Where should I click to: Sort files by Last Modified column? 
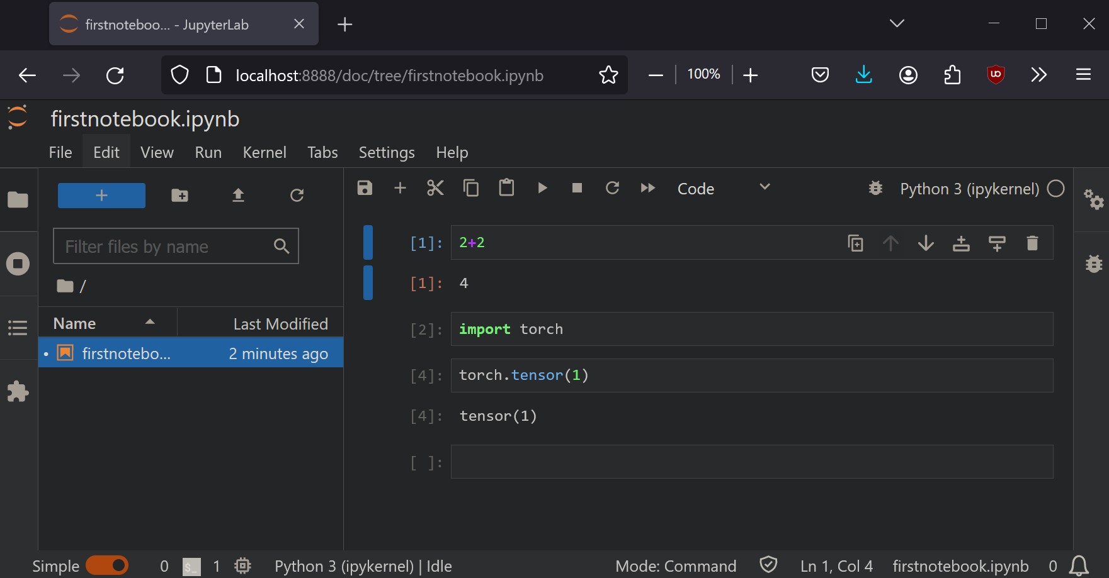[260, 323]
